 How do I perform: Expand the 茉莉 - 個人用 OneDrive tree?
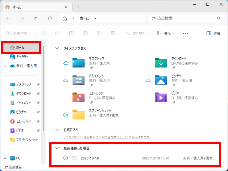pyautogui.click(x=5, y=66)
